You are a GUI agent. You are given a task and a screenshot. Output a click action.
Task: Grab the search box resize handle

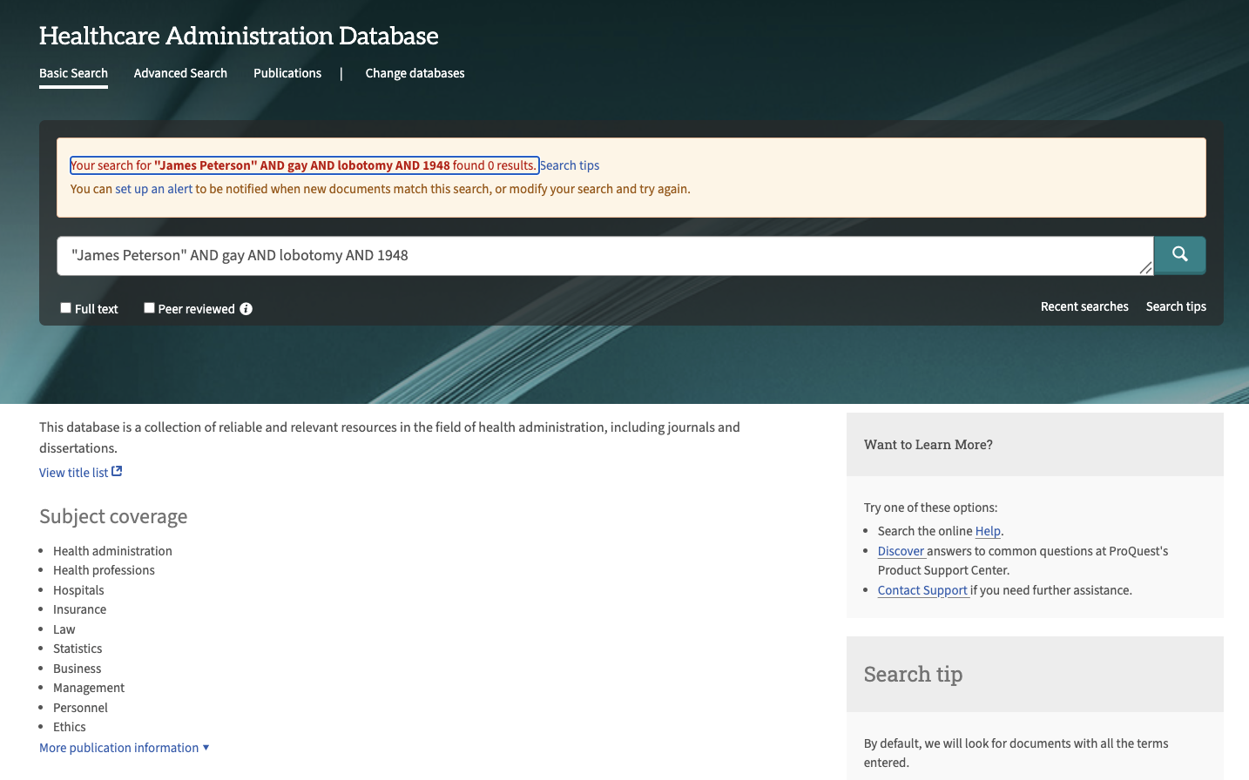1145,268
